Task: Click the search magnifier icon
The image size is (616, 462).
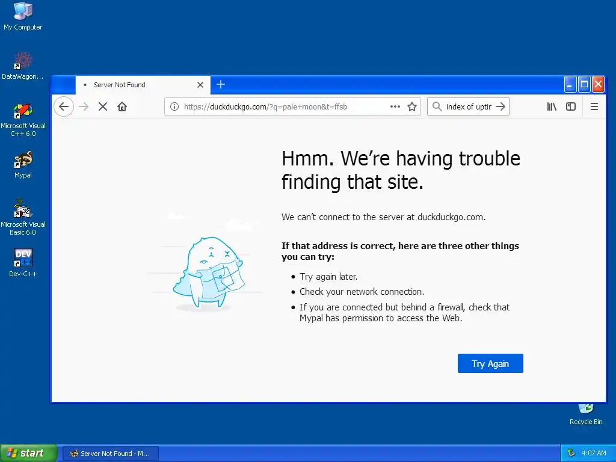Action: [437, 106]
